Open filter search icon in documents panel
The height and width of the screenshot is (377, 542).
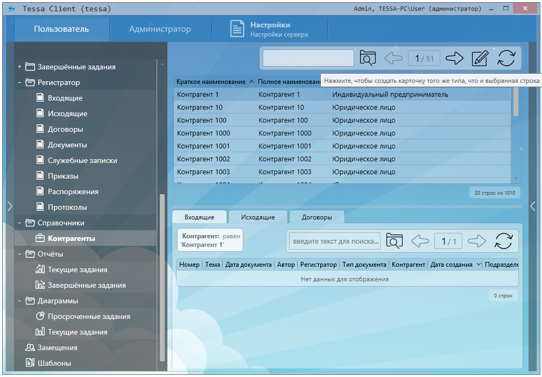coord(394,240)
